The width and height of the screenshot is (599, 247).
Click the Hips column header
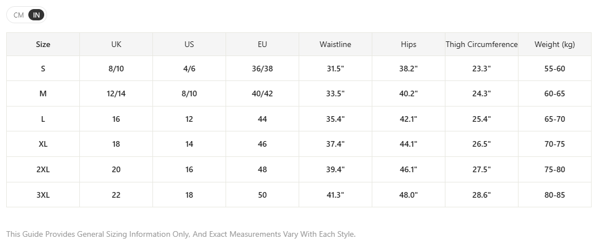pos(409,44)
